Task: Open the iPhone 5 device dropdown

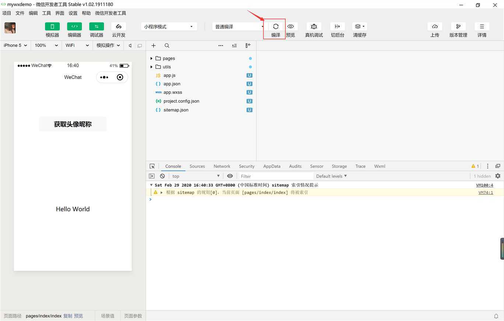Action: (15, 45)
